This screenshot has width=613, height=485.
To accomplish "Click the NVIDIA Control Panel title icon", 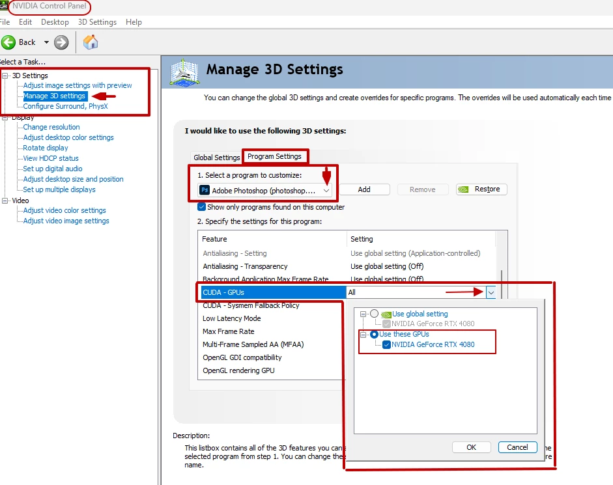I will pos(3,5).
